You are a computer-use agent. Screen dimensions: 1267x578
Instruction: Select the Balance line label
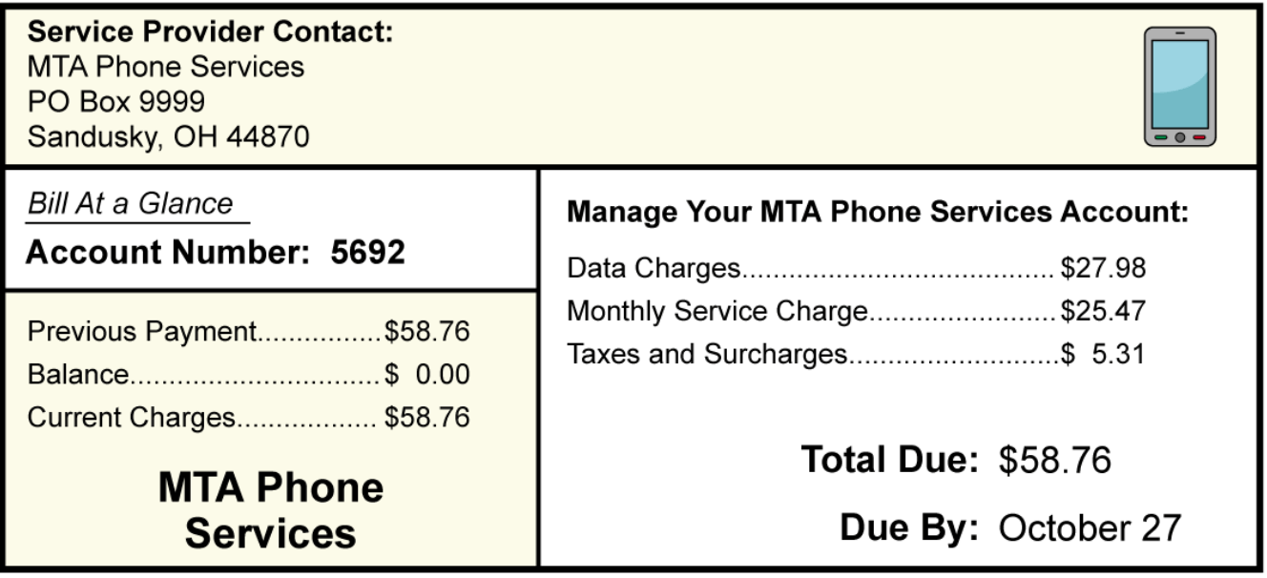point(77,374)
